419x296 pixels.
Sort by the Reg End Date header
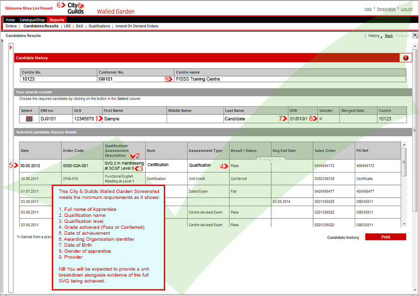(x=292, y=151)
